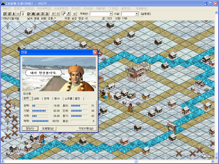
Task: Click the warrior sprite standing on the road
Action: [x=131, y=108]
